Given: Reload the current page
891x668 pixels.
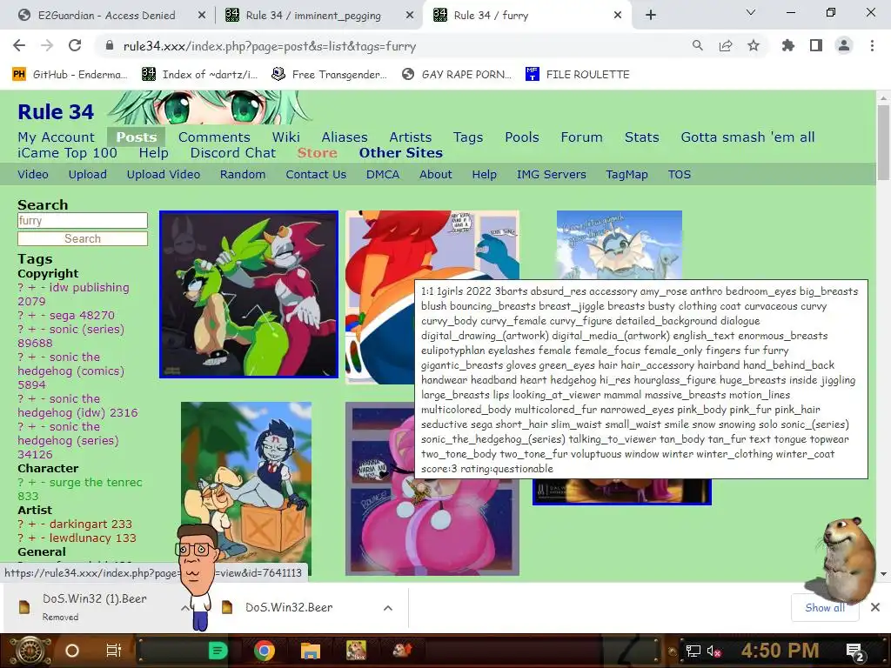Looking at the screenshot, I should [x=75, y=46].
